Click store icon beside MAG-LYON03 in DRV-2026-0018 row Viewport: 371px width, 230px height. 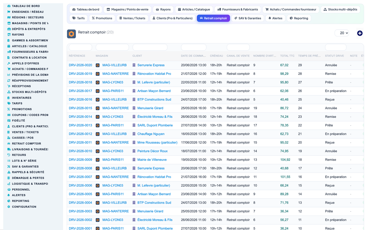pos(98,83)
